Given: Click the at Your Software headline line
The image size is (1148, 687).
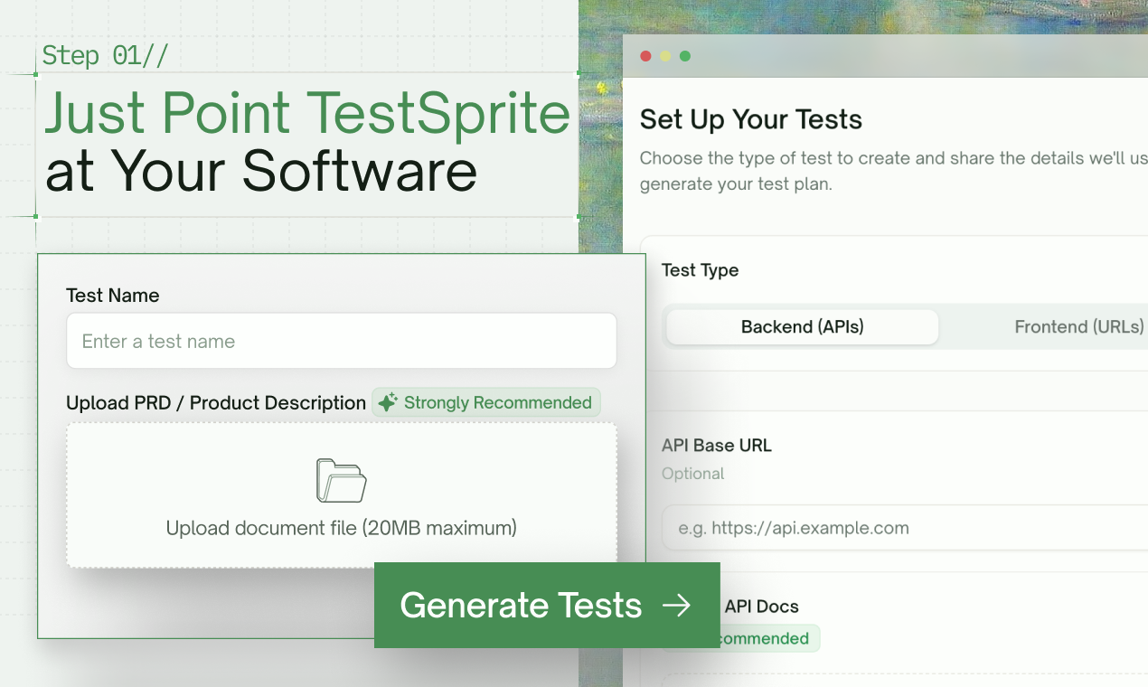Looking at the screenshot, I should pyautogui.click(x=261, y=170).
